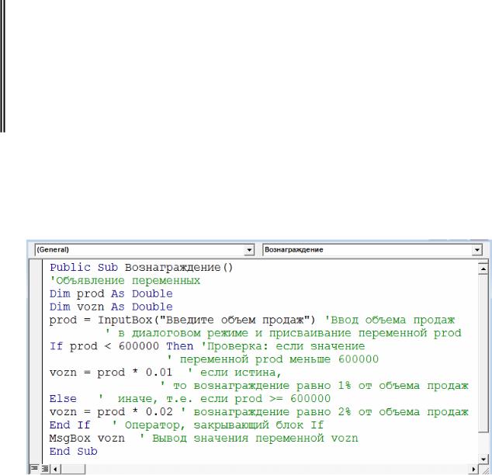
Task: Click the vertical scrollbar thumb
Action: [483, 353]
